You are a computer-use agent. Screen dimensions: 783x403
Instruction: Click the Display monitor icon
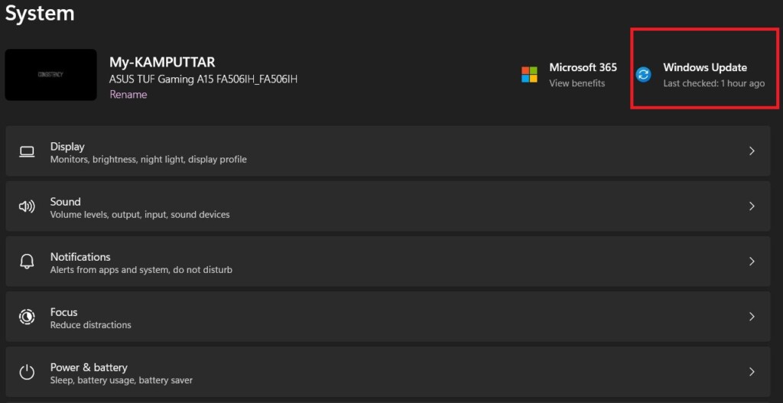point(27,151)
